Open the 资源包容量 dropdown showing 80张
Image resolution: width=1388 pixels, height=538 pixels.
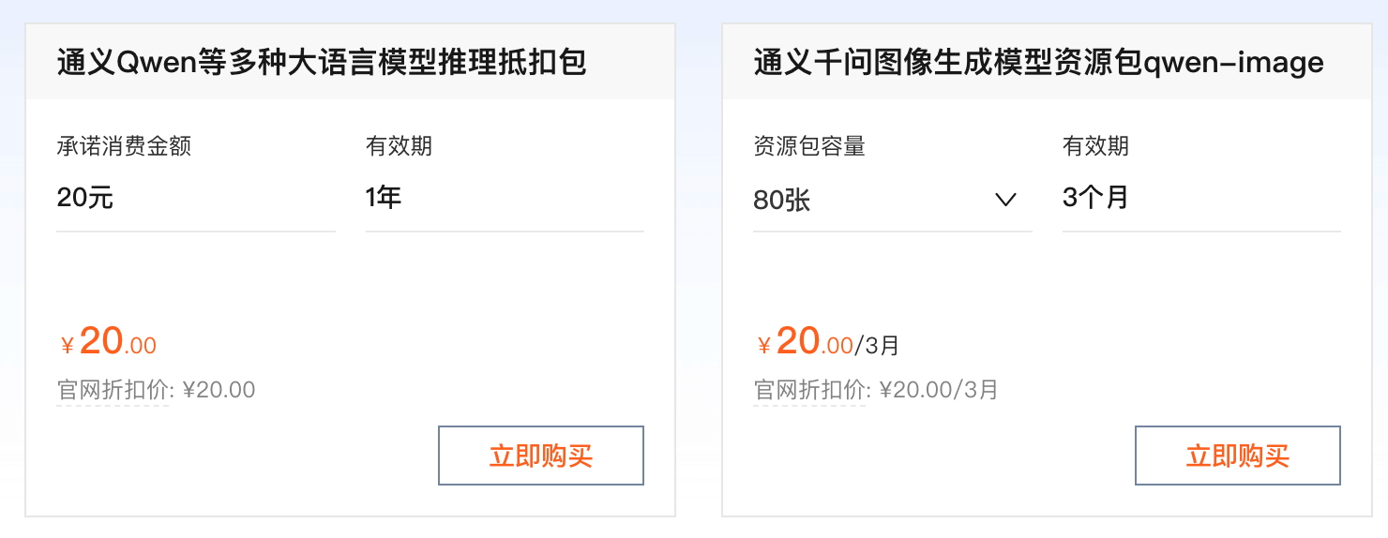tap(891, 200)
